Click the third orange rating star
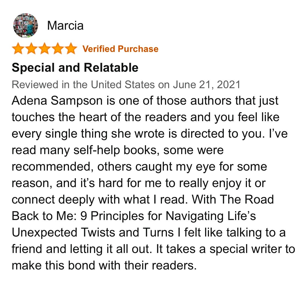Viewport: 300px width, 281px height. tap(45, 49)
